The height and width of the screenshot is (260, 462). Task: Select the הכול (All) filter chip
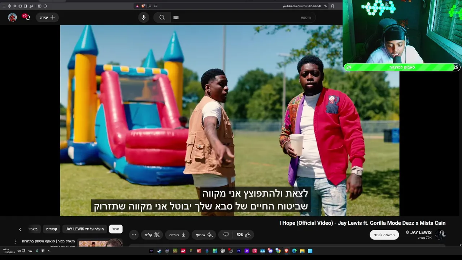click(x=116, y=229)
